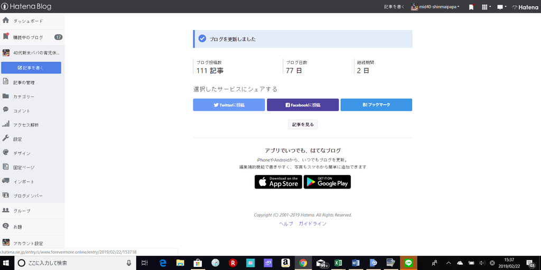Image resolution: width=541 pixels, height=270 pixels.
Task: Expand the grid services menu
Action: click(x=486, y=7)
